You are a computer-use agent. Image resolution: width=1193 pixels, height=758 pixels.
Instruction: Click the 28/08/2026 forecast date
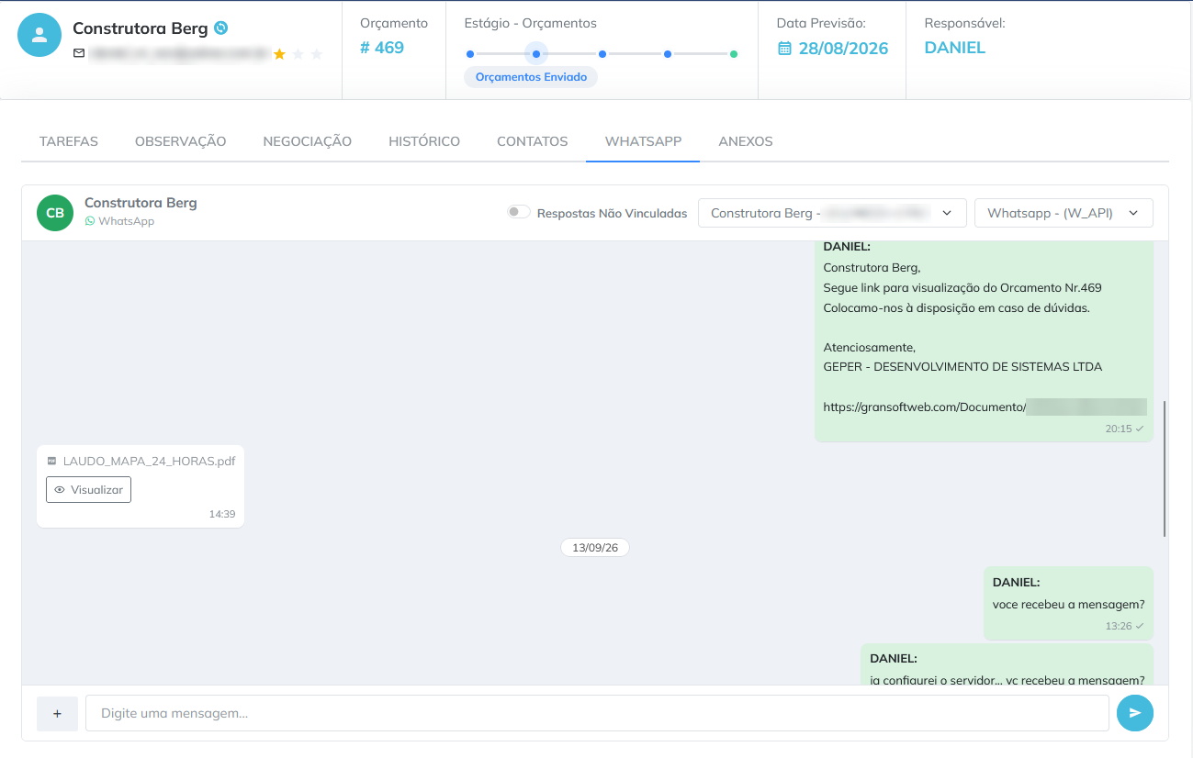[x=843, y=49]
